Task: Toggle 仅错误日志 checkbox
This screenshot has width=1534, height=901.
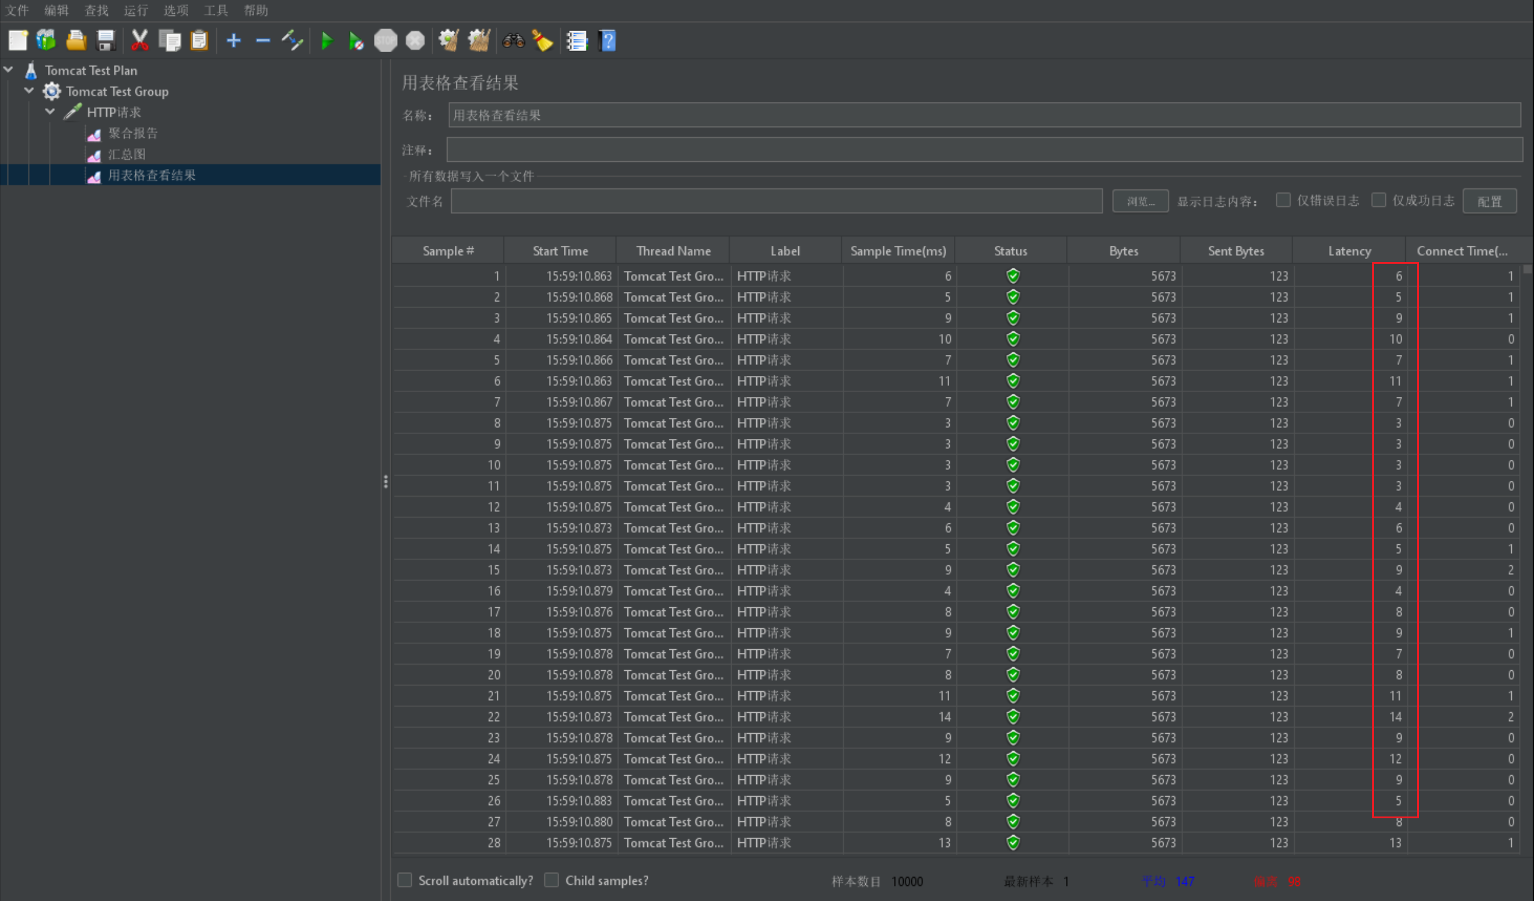Action: coord(1283,200)
